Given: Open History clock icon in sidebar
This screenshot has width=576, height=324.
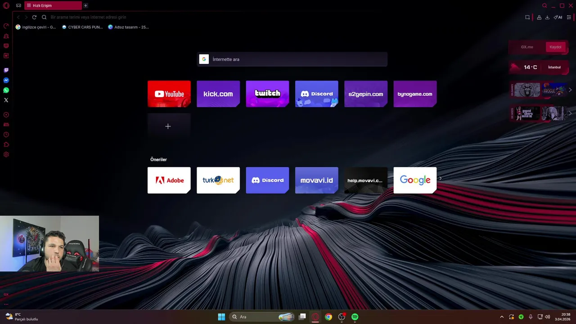Looking at the screenshot, I should (x=6, y=135).
